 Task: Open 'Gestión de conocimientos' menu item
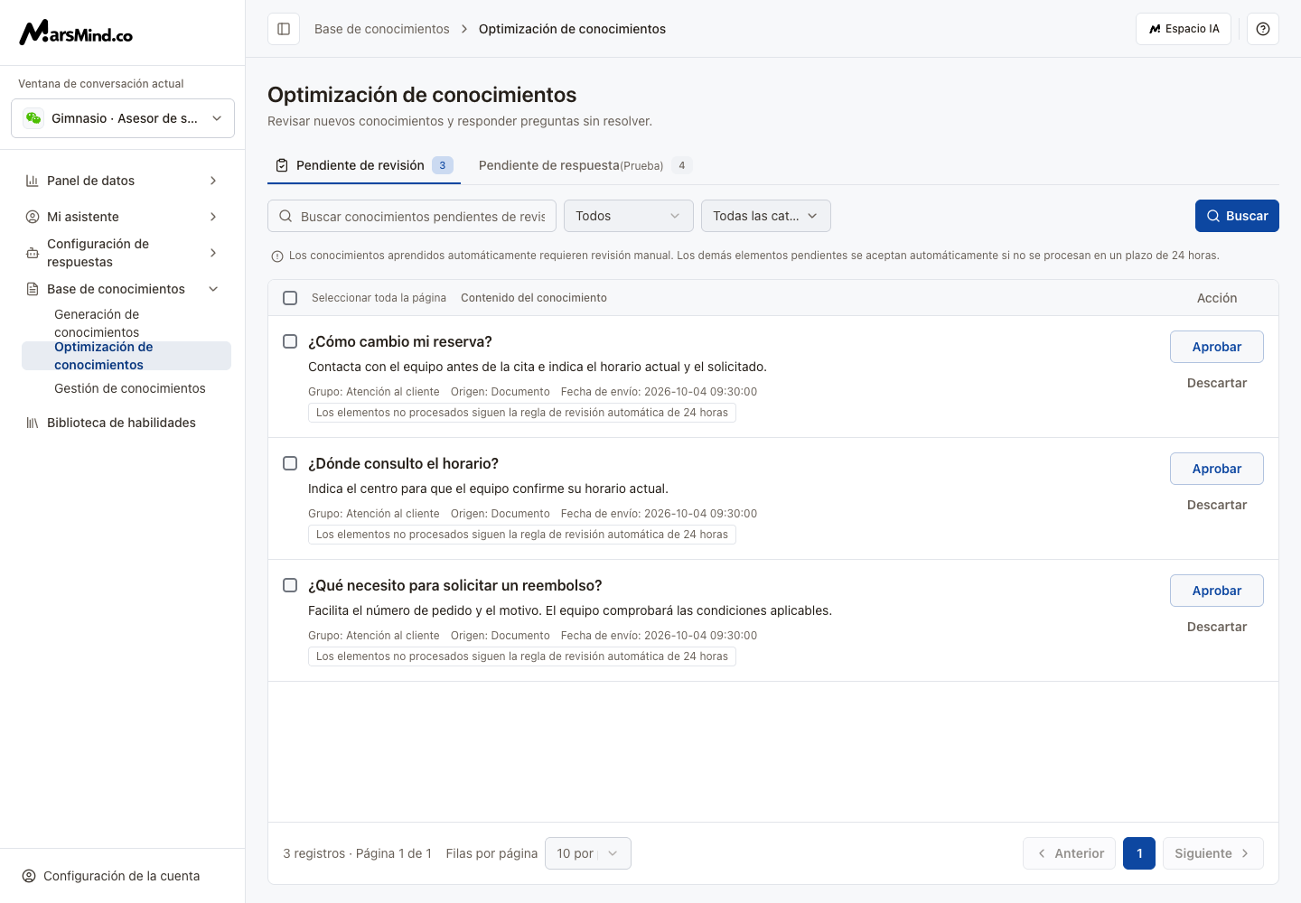126,388
